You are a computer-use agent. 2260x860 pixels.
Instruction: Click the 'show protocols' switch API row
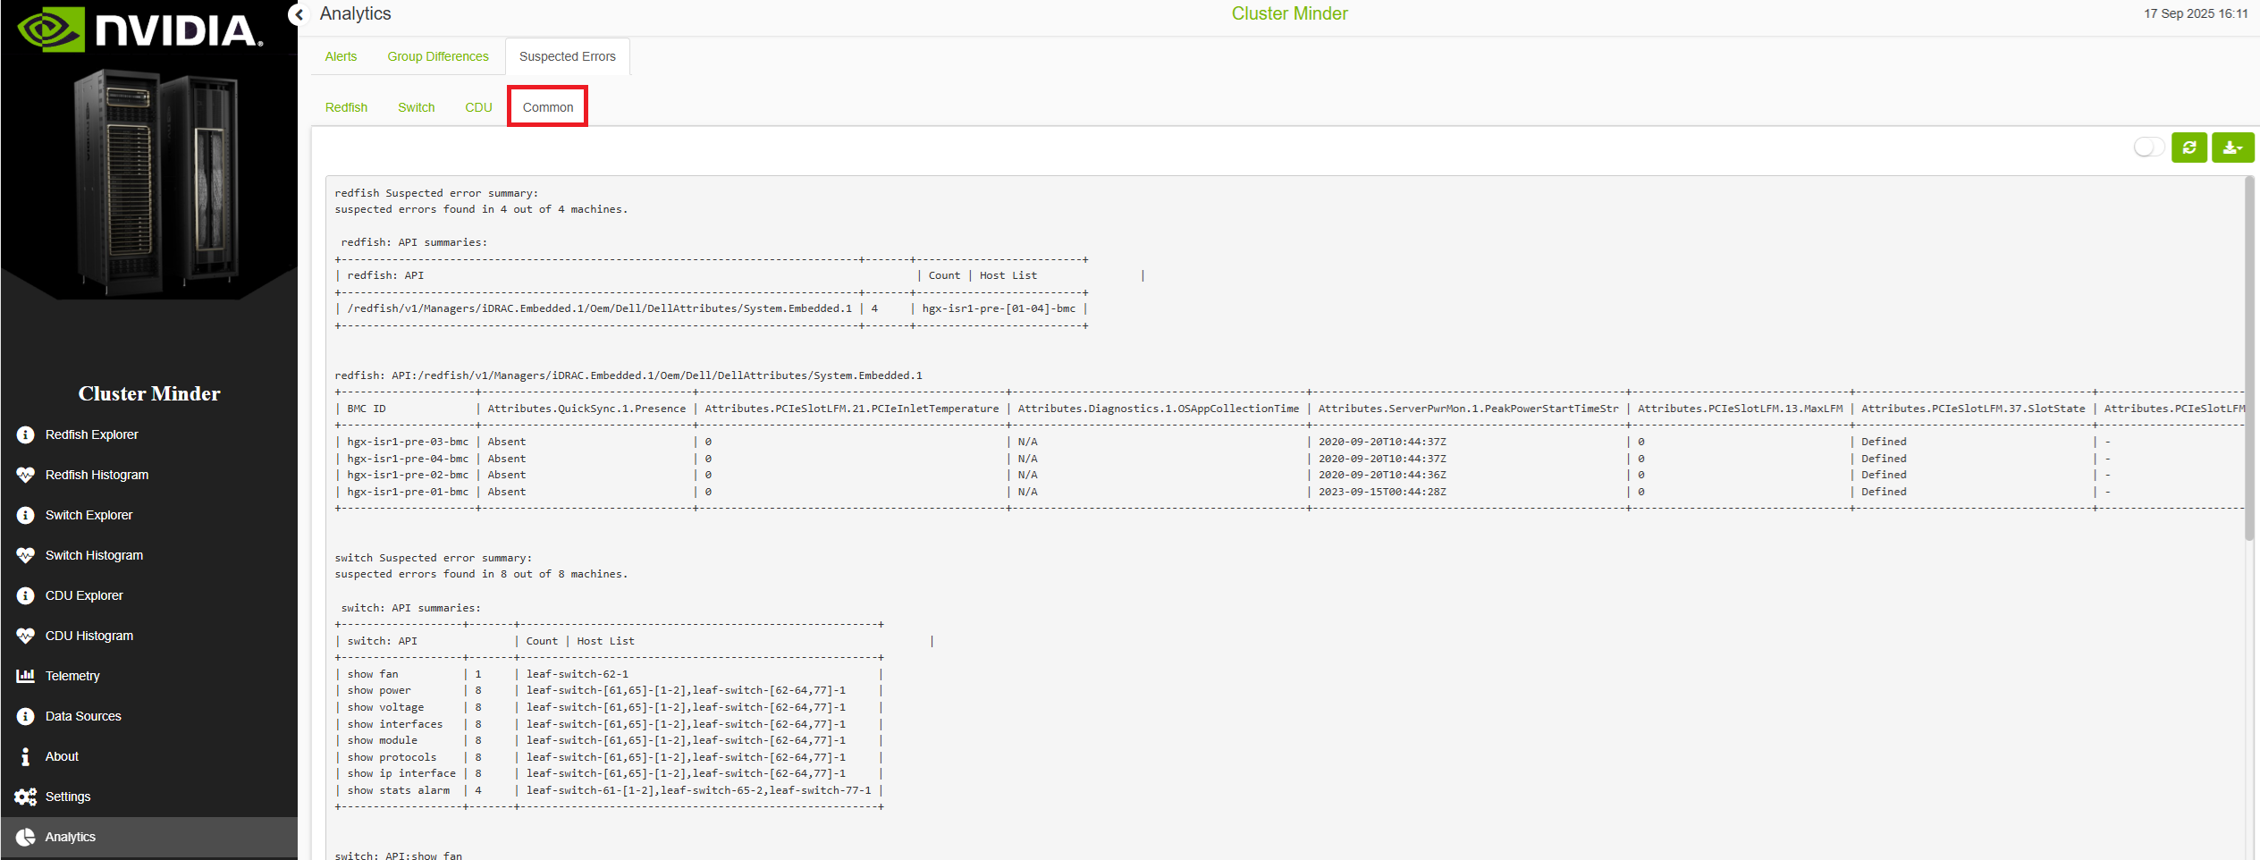pos(609,757)
